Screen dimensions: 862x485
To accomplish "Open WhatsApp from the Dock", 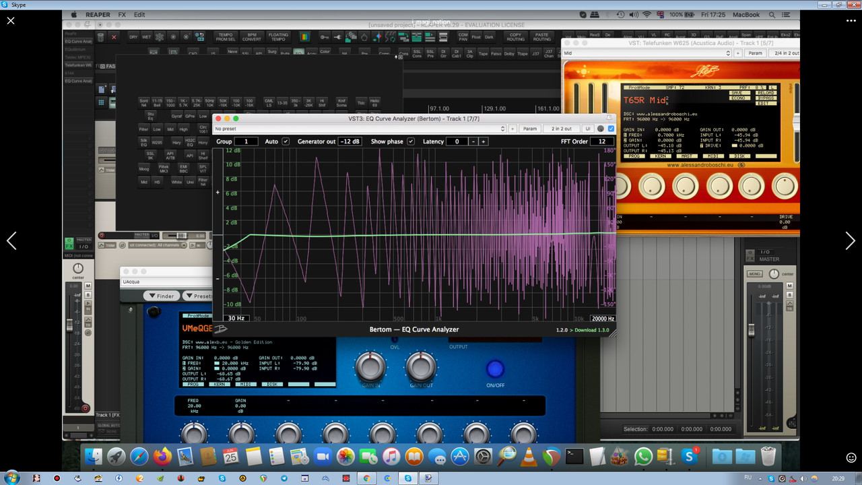I will pyautogui.click(x=643, y=457).
